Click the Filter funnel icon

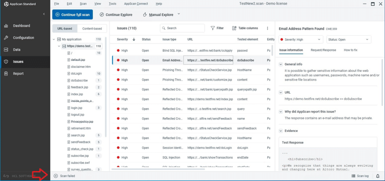pos(213,28)
